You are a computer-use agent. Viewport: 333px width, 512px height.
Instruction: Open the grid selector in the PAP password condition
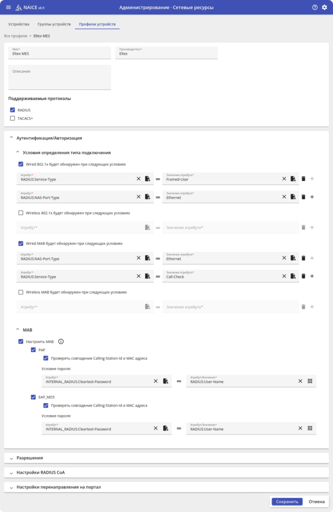[310, 381]
